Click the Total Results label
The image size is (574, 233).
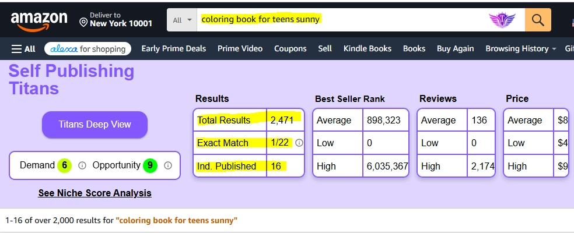coord(223,121)
